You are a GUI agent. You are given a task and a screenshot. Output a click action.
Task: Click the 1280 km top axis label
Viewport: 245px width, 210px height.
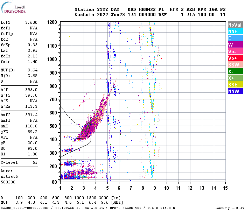[x=52, y=22]
